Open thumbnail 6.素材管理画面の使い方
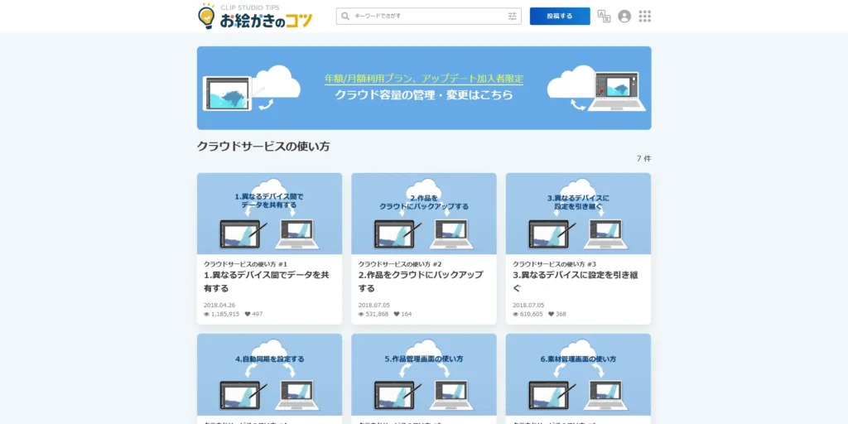Viewport: 848px width, 424px height. 578,374
